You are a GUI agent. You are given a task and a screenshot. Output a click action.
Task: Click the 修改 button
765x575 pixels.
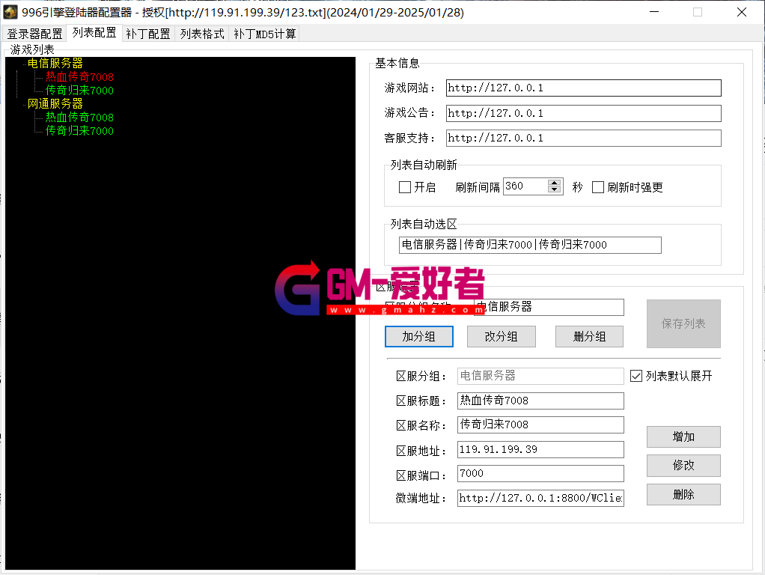pyautogui.click(x=683, y=466)
